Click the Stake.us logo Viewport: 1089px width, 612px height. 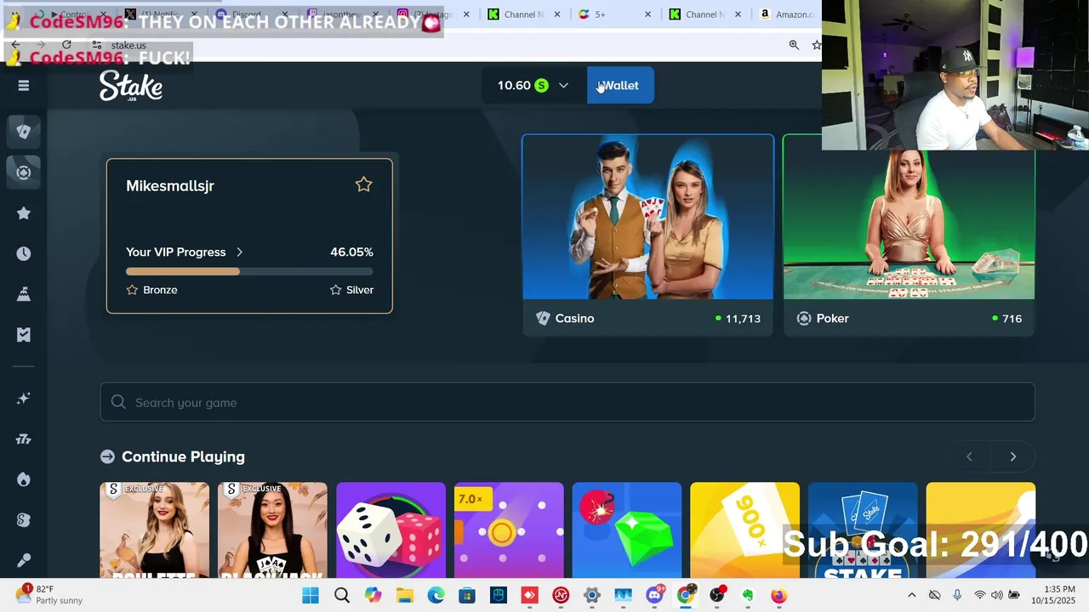coord(131,86)
